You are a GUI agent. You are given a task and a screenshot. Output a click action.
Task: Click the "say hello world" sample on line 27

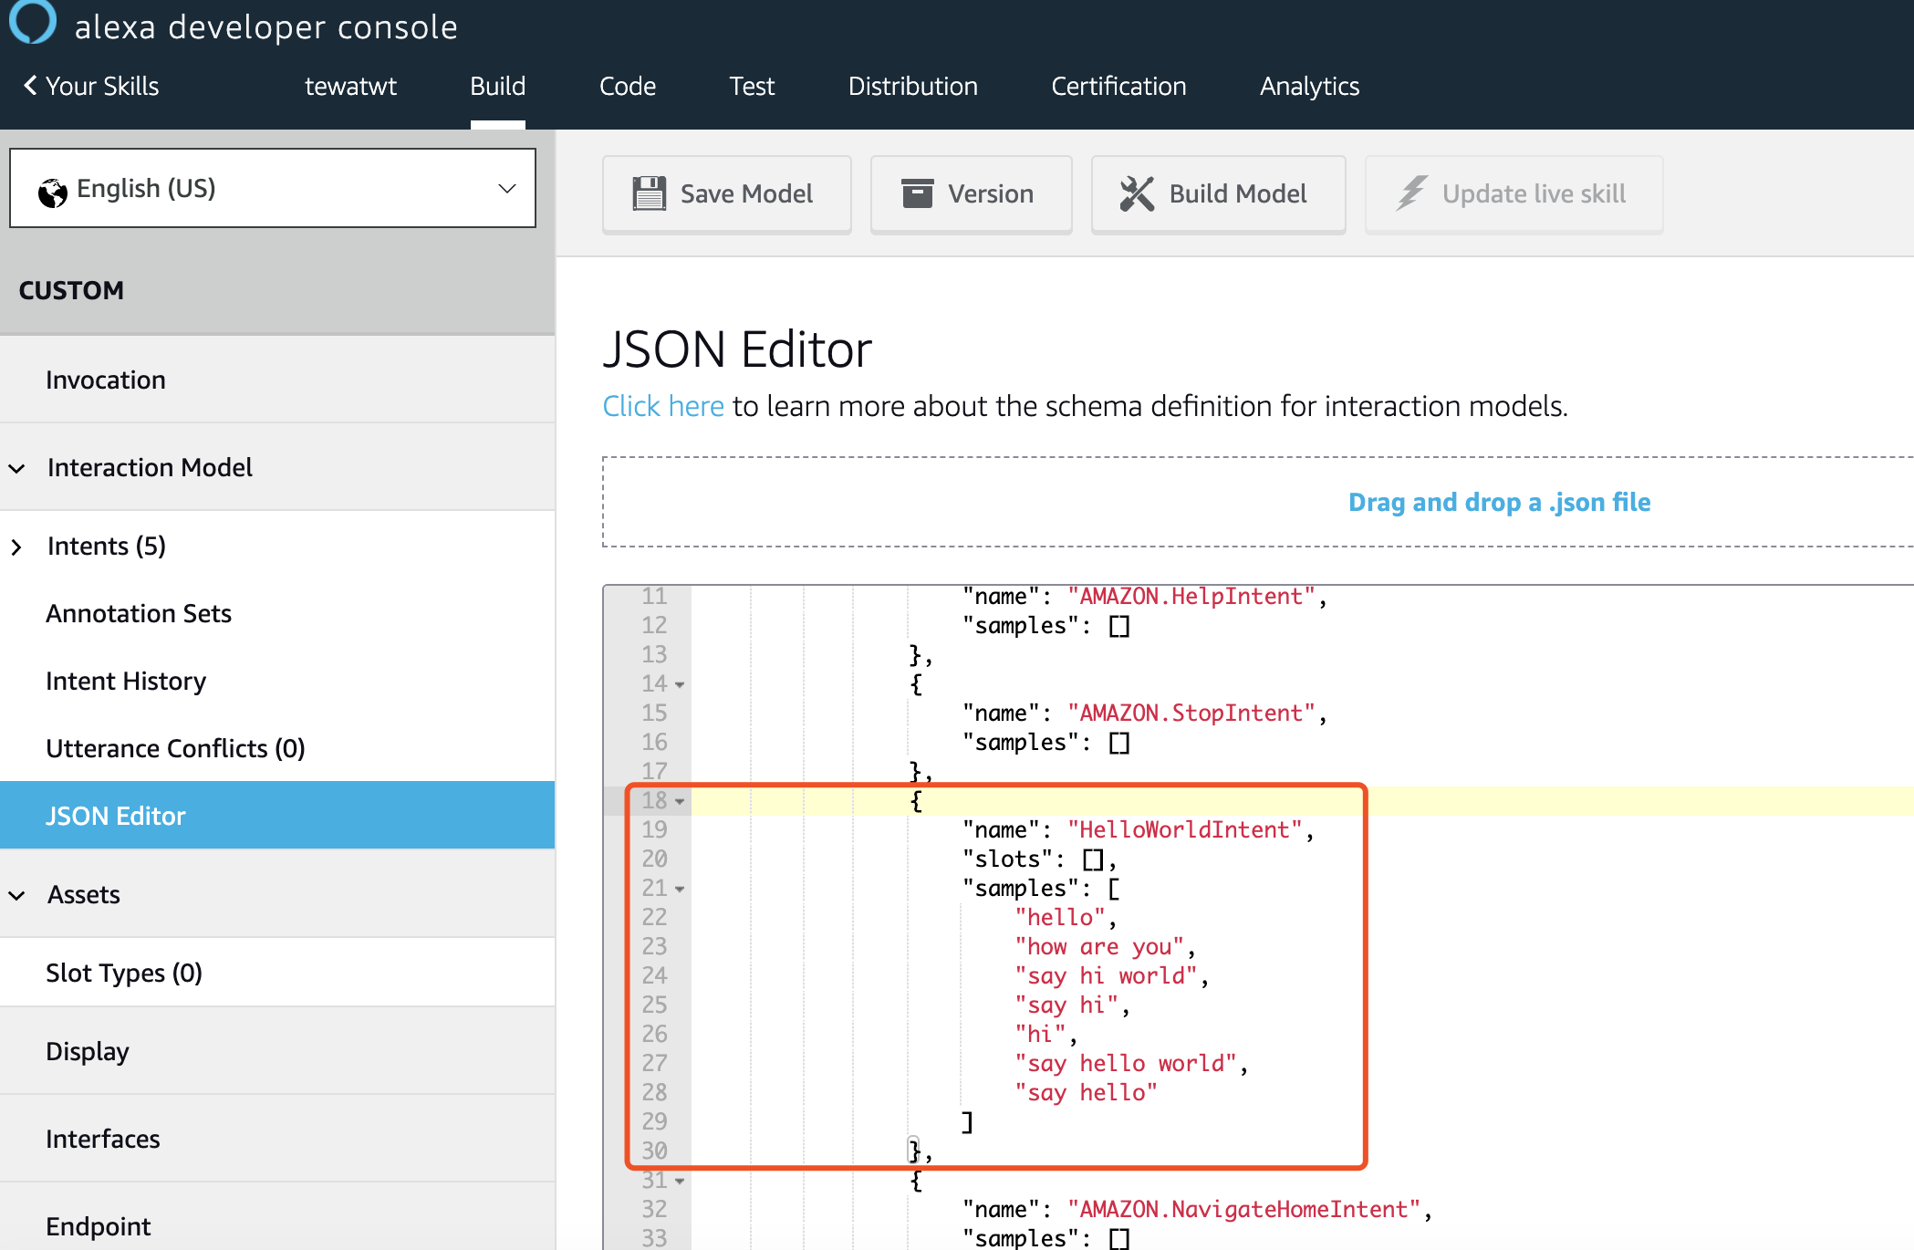click(1126, 1063)
